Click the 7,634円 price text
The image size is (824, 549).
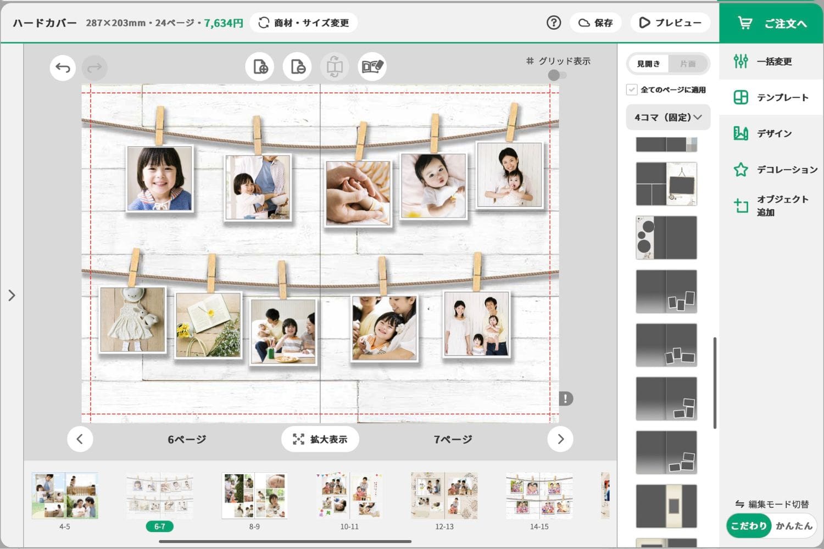tap(223, 23)
